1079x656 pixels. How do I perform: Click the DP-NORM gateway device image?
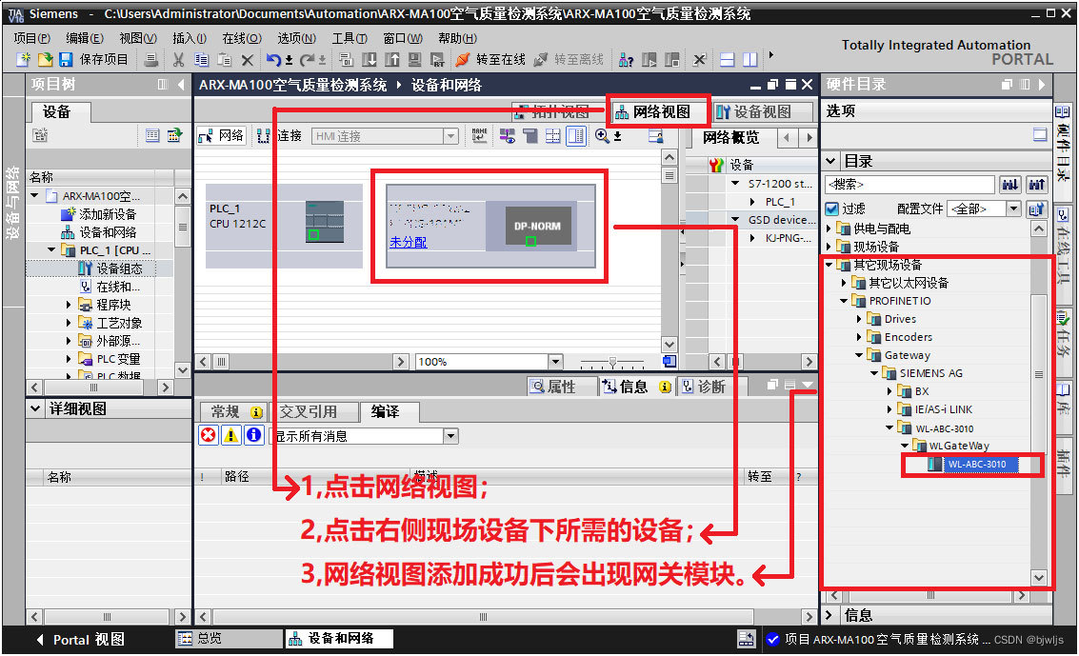tap(538, 227)
